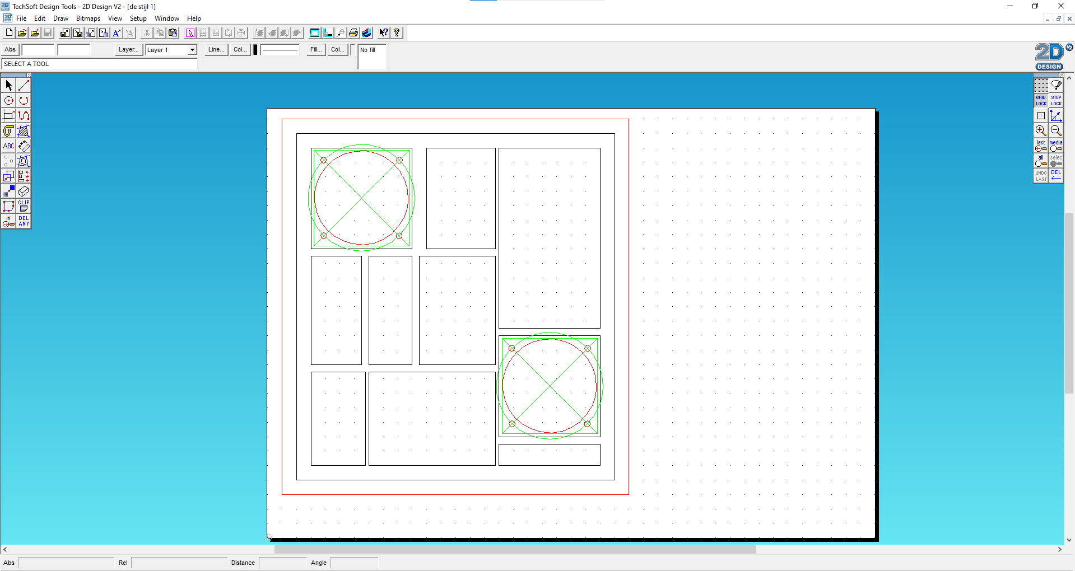The image size is (1075, 571).
Task: Open the Draw menu
Action: [x=61, y=18]
